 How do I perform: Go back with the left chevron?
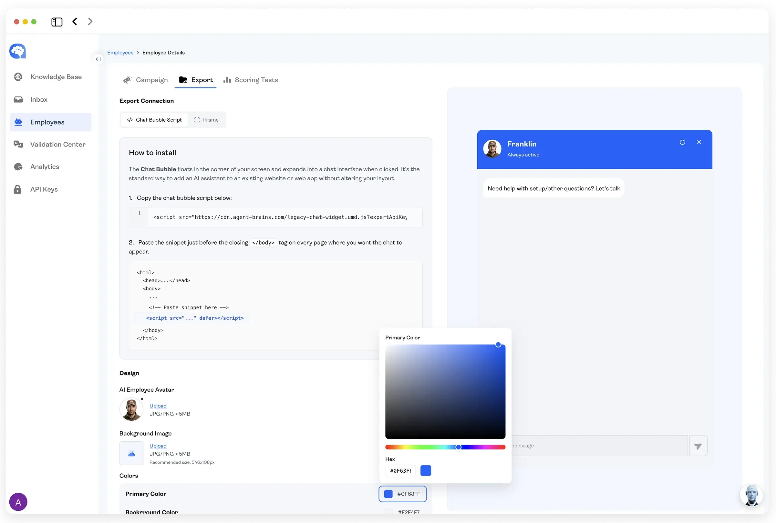(75, 22)
